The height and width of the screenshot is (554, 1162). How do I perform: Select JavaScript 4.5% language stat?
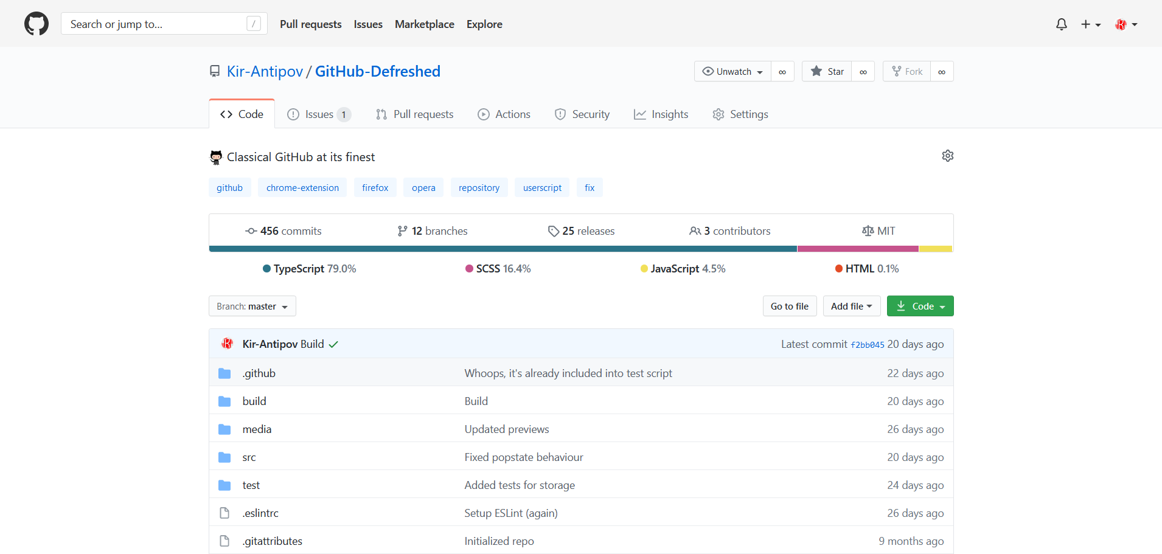(683, 269)
